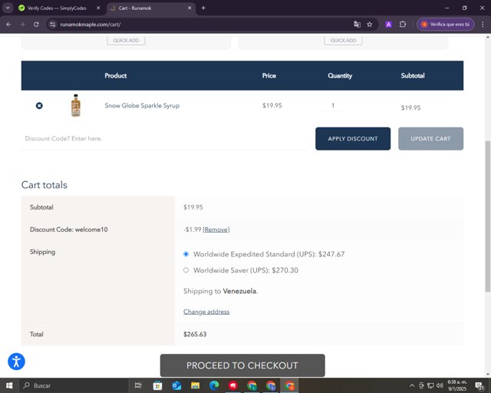Open the volume control in system tray

click(440, 385)
